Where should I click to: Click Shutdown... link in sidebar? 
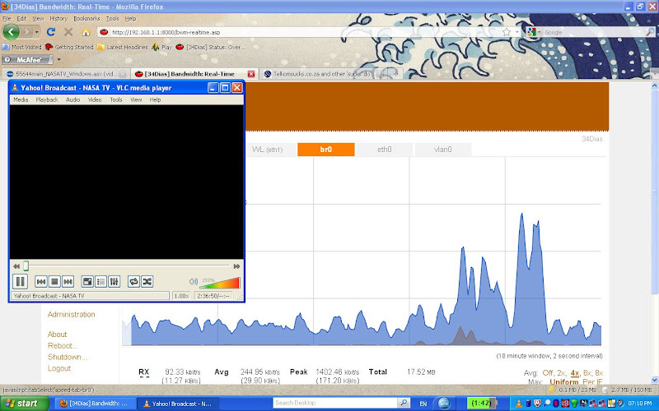pos(68,357)
